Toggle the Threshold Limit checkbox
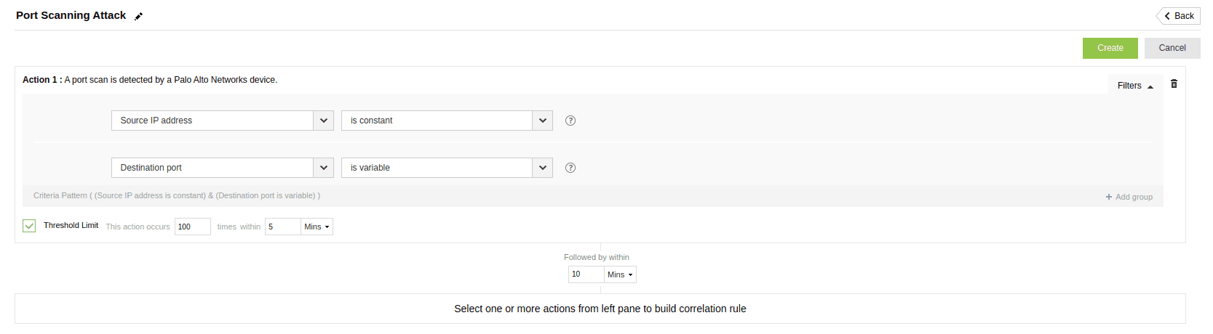 point(29,226)
